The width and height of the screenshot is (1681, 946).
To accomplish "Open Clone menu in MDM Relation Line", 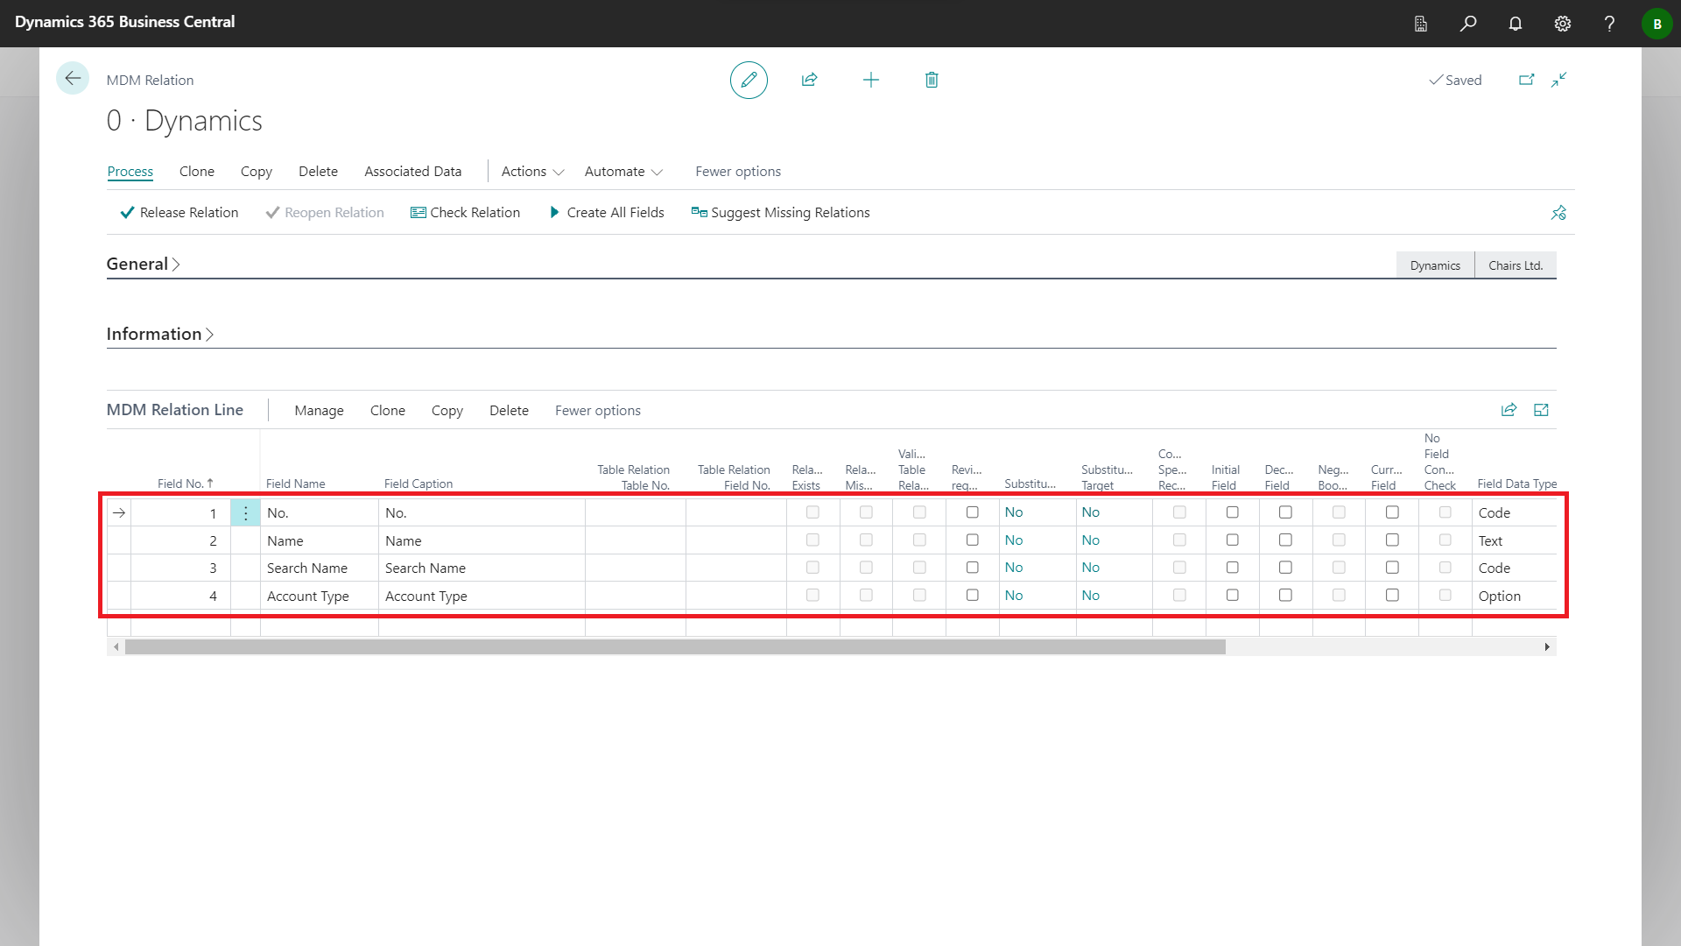I will click(387, 411).
